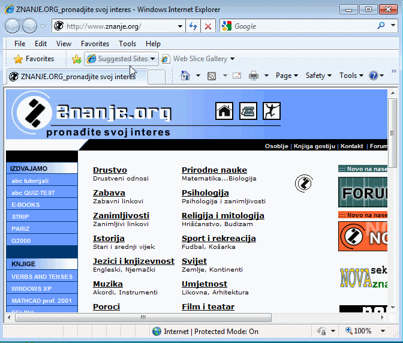Click the Refresh button in address bar
Viewport: 403px width, 343px height.
[x=193, y=26]
